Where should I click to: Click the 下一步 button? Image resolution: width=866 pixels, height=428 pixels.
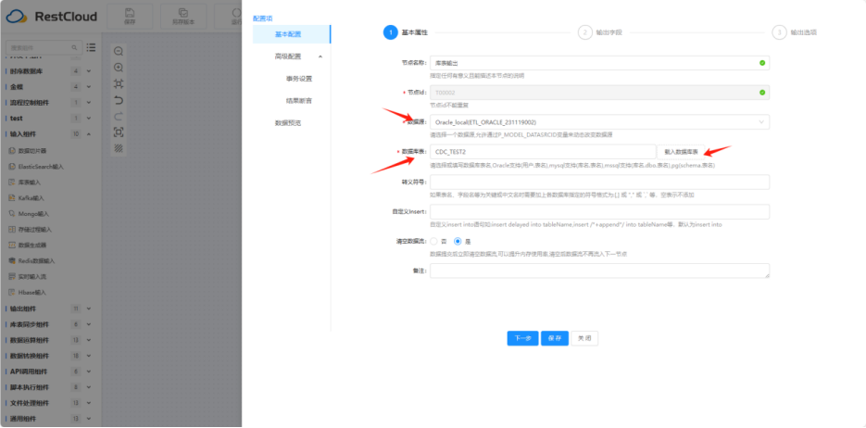coord(522,338)
